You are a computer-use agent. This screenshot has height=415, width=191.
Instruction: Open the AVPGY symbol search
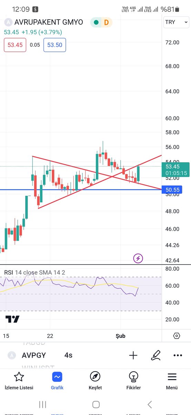[x=34, y=355]
